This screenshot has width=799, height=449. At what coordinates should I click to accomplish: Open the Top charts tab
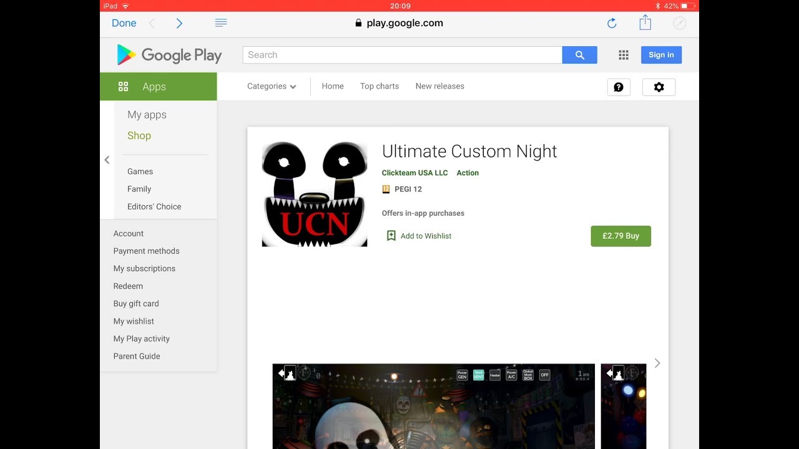tap(380, 86)
